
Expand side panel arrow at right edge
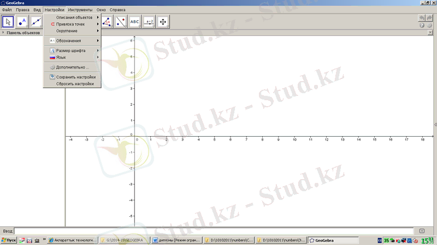(435, 125)
